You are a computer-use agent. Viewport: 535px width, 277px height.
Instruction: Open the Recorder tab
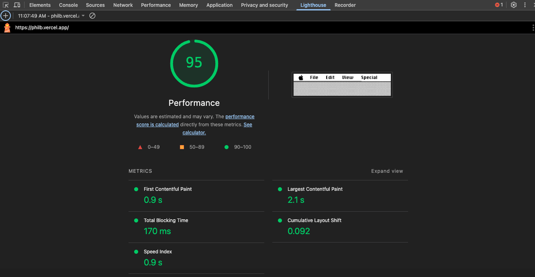click(x=345, y=5)
